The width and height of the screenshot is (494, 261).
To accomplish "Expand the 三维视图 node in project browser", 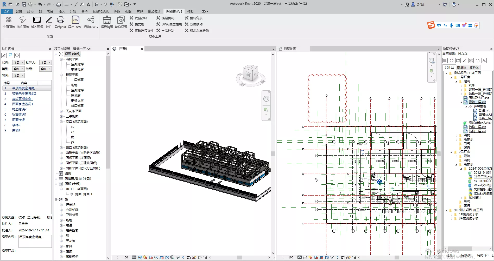I will (61, 116).
